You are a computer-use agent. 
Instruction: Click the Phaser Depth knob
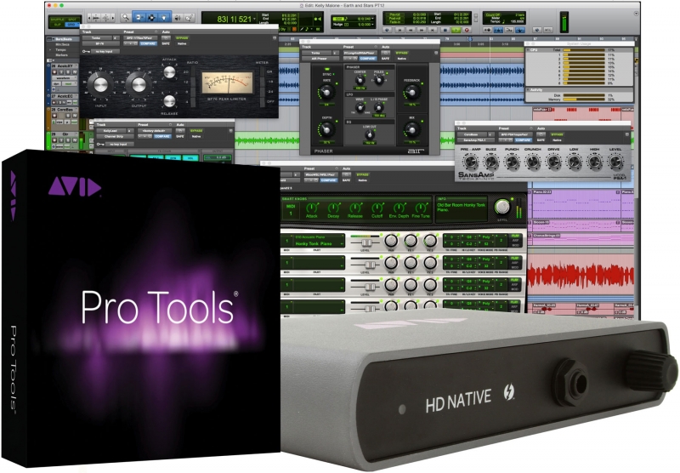[326, 128]
